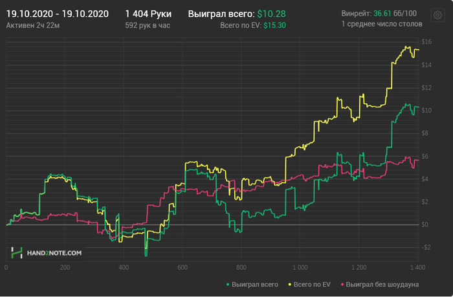The image size is (453, 297).
Task: Click the $16 y-axis label
Action: coord(426,42)
